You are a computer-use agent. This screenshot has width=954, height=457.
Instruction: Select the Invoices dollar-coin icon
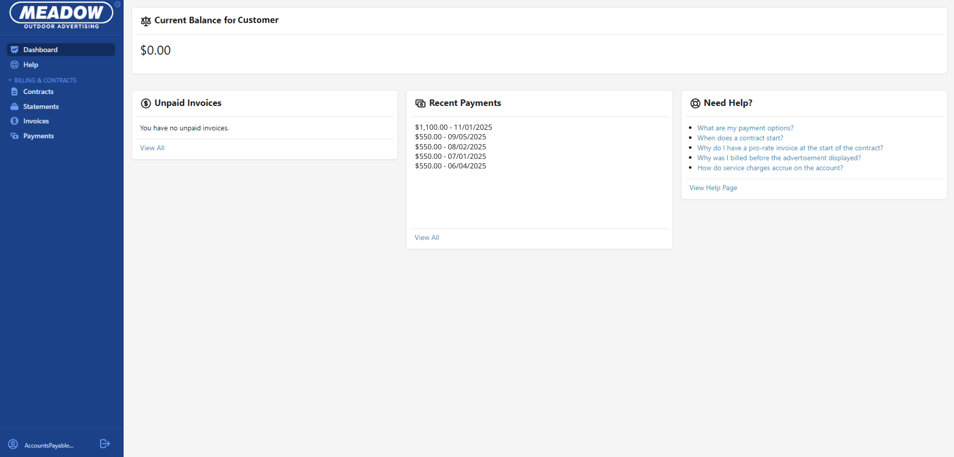(x=14, y=121)
